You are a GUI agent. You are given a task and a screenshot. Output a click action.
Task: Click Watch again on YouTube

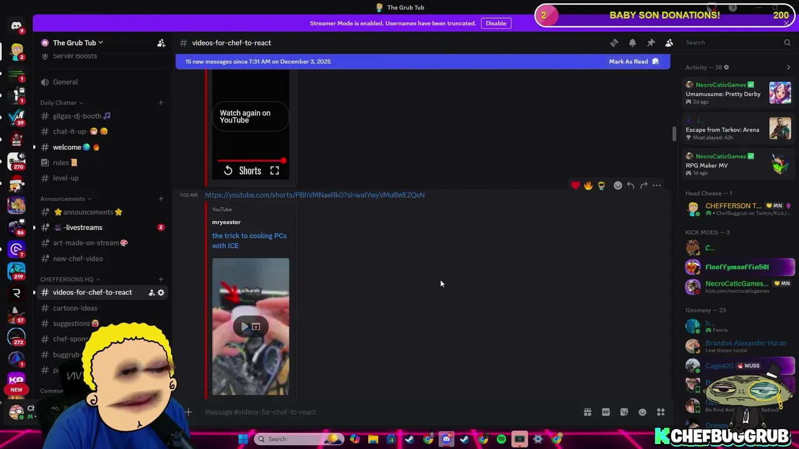250,117
